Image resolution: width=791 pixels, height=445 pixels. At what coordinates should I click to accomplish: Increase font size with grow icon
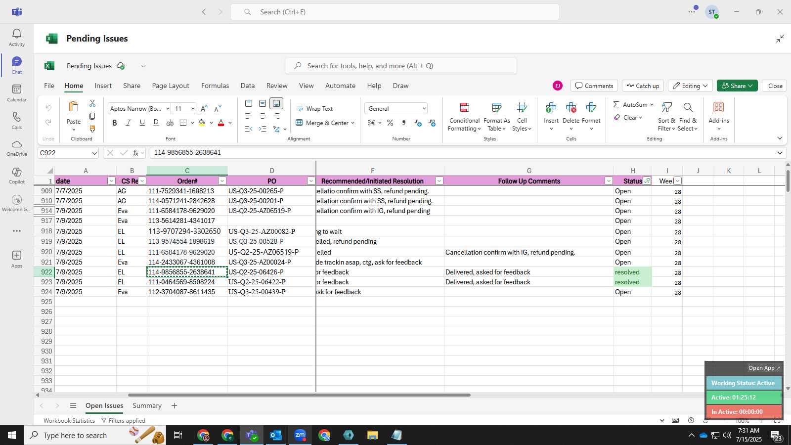(x=204, y=108)
